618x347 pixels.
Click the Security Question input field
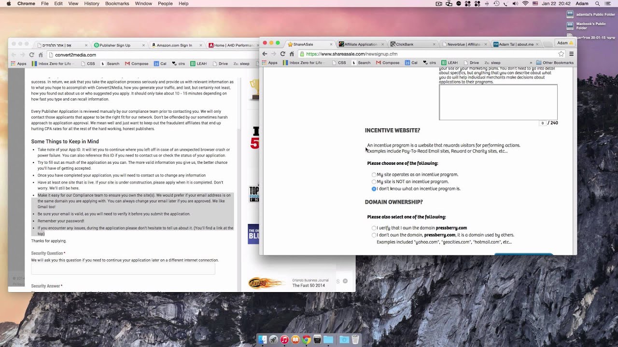click(123, 269)
